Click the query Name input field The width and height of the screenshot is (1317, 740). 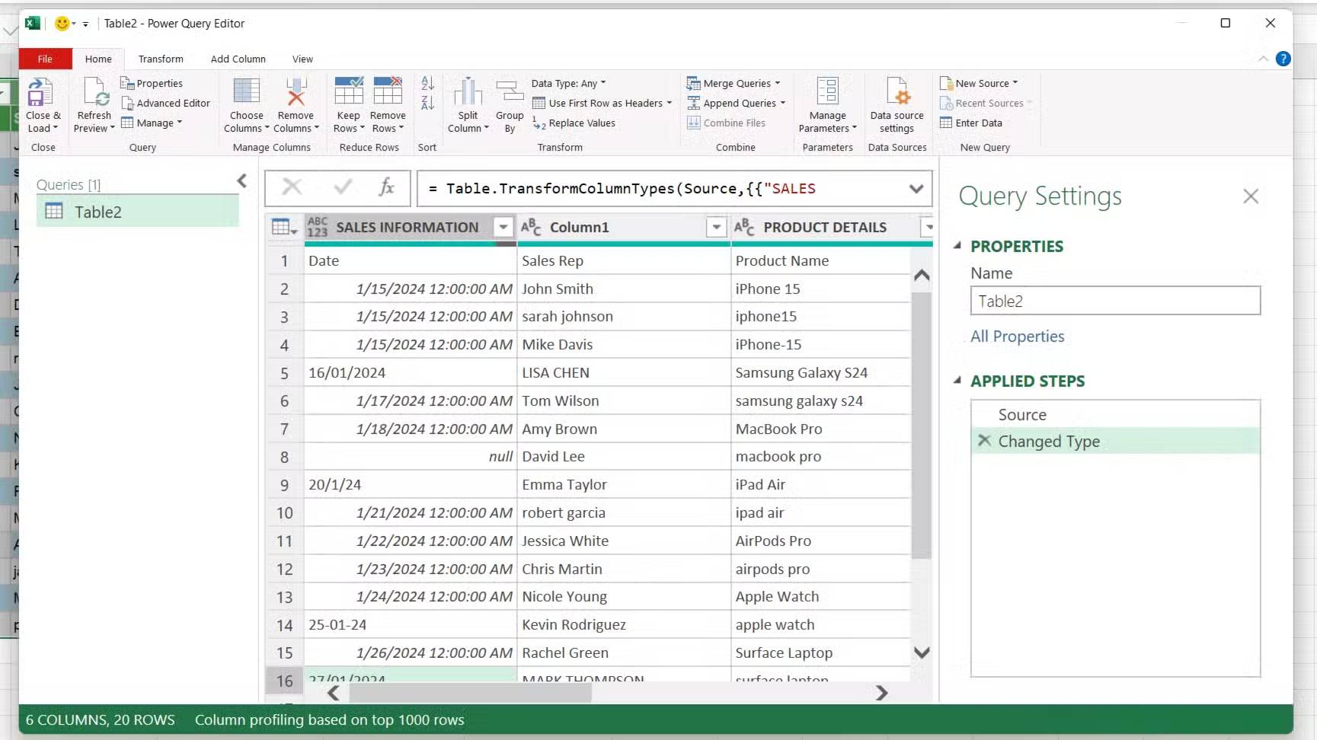1114,301
